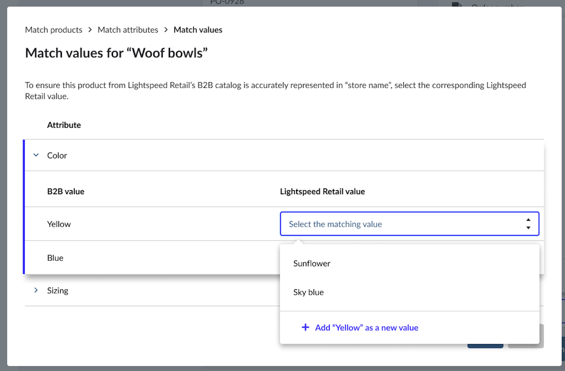Collapse the Color attribute chevron

pyautogui.click(x=36, y=155)
